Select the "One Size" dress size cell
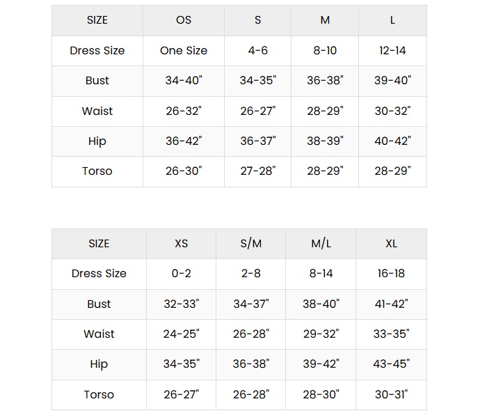Screen dimensions: 487x420 [x=184, y=50]
